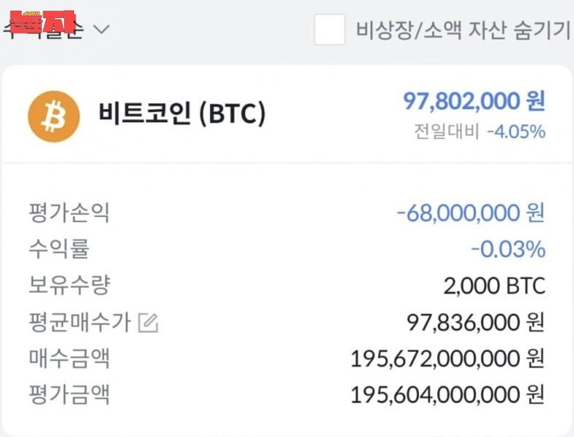This screenshot has height=437, width=574.
Task: Click the 매수금액 row label
Action: [69, 358]
